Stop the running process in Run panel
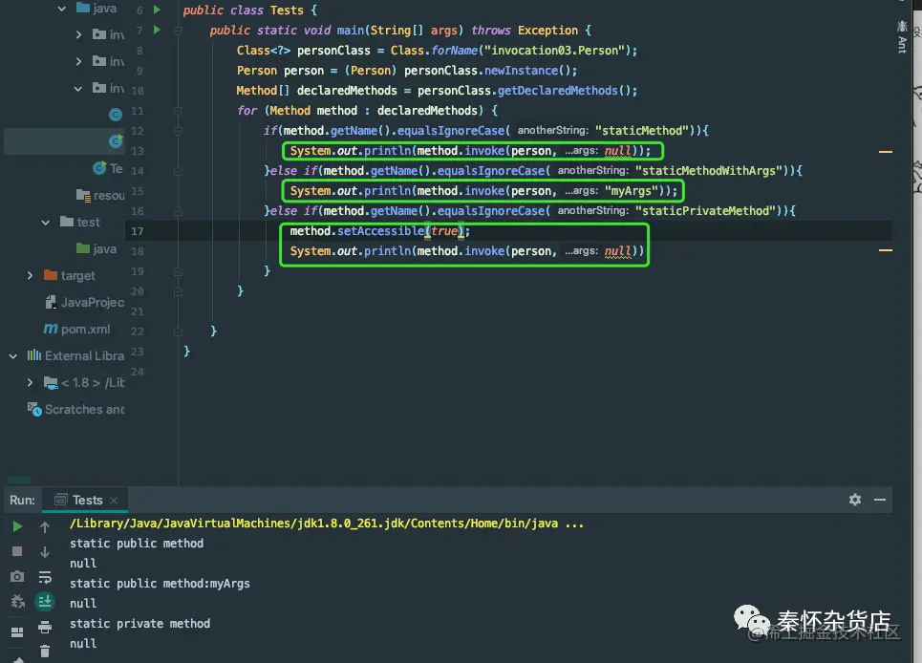The height and width of the screenshot is (663, 922). (17, 551)
